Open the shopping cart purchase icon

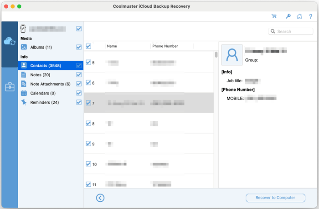pyautogui.click(x=274, y=16)
